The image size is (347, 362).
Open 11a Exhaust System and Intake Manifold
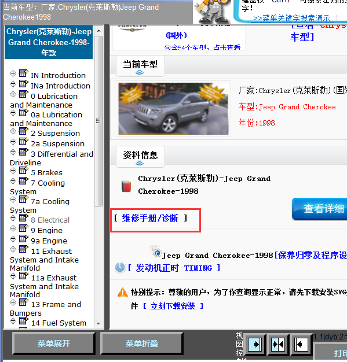(x=44, y=286)
